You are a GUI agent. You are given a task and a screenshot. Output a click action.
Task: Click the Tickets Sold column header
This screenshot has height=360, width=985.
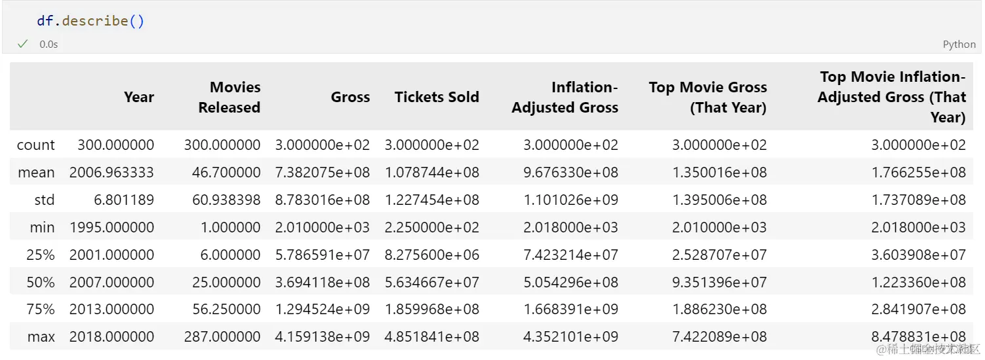point(437,97)
